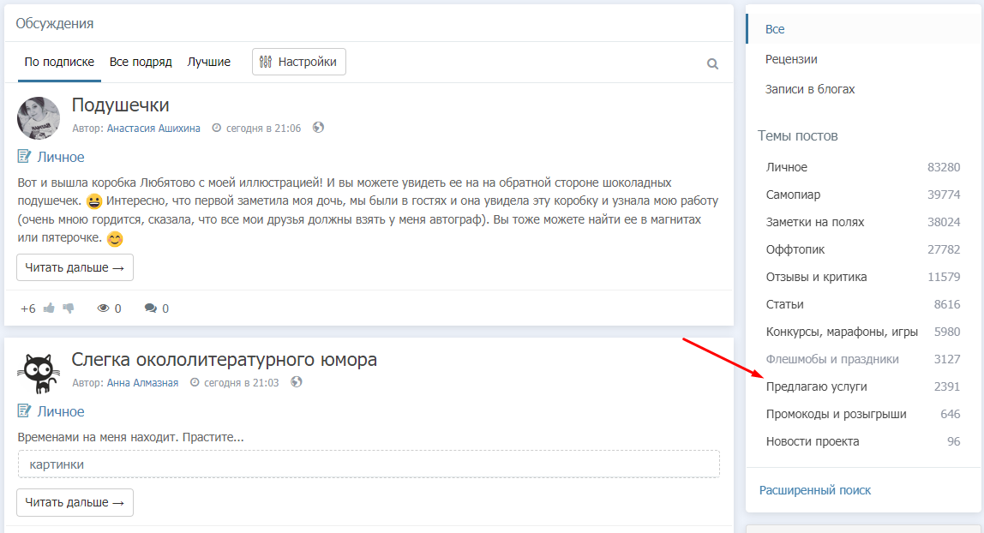This screenshot has height=533, width=984.
Task: Click globe icon beside Анна Алмазная post time
Action: [297, 382]
